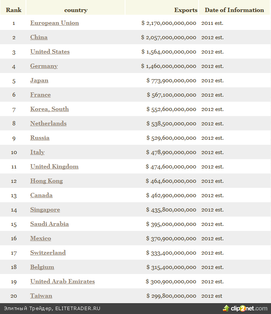271x314 pixels.
Task: Open the United Arab Emirates link
Action: tap(62, 281)
